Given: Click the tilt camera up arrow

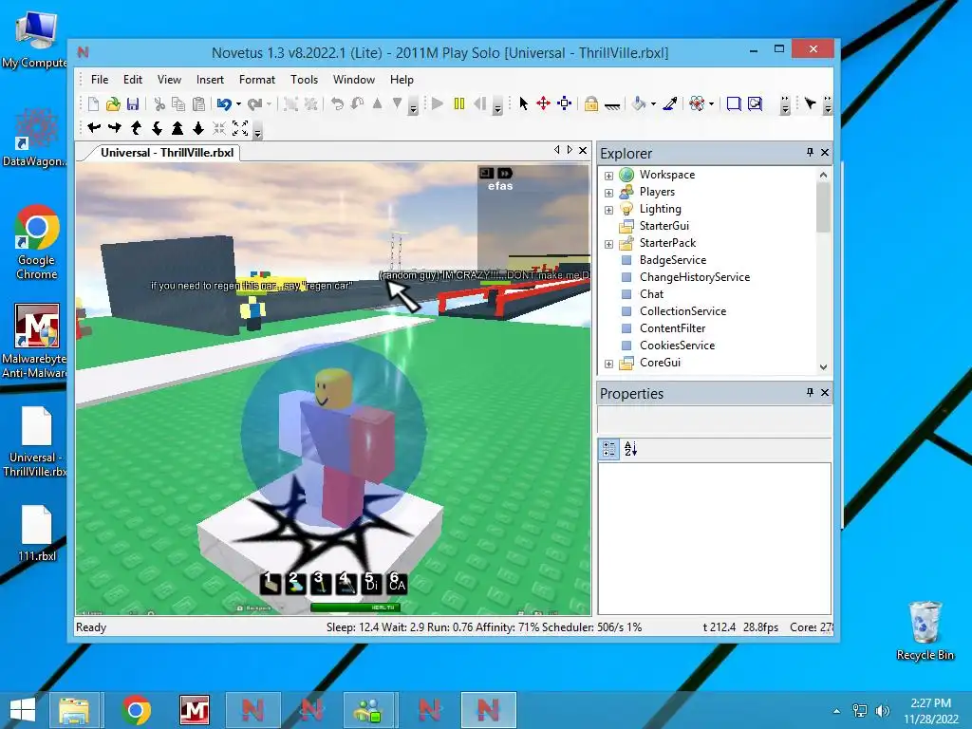Looking at the screenshot, I should coord(137,128).
